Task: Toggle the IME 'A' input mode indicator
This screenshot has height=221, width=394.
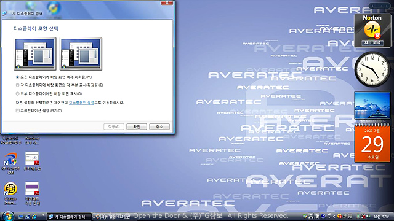Action: 310,216
